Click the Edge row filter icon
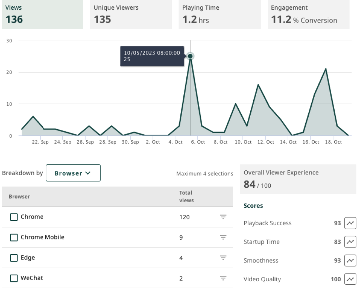 click(223, 258)
